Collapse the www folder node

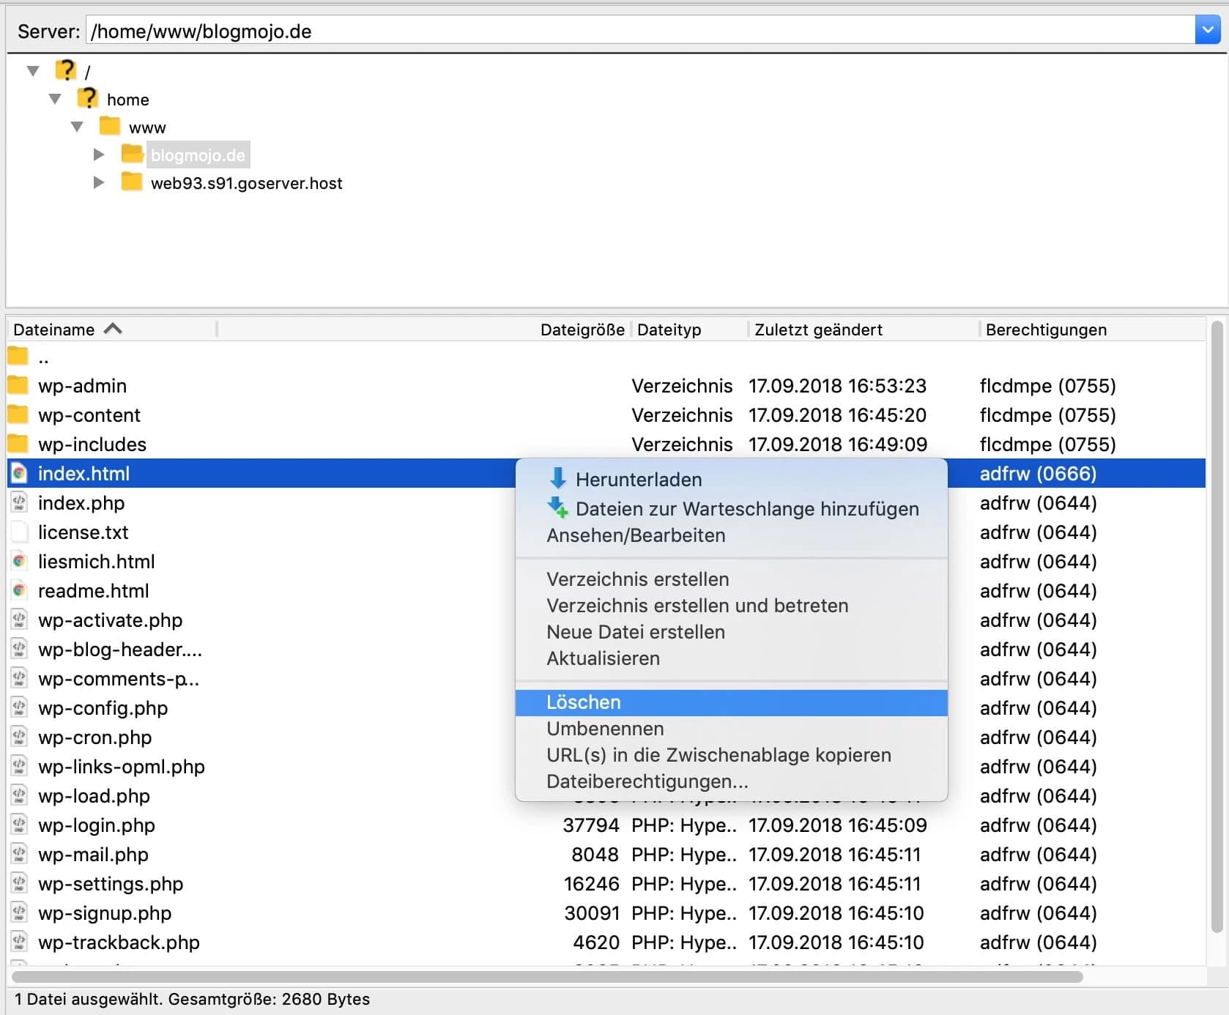click(x=77, y=125)
